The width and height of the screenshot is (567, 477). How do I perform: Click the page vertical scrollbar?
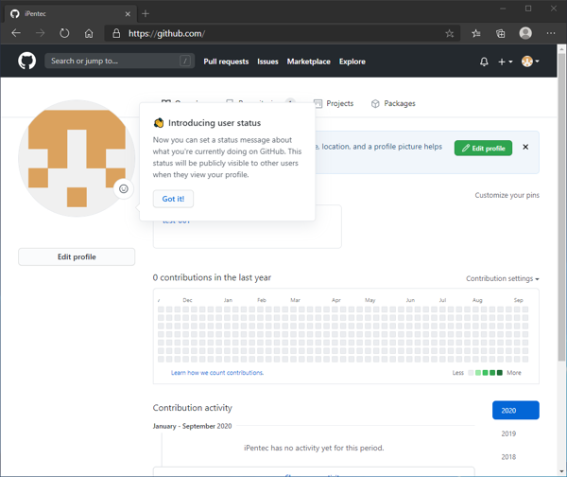(x=561, y=206)
